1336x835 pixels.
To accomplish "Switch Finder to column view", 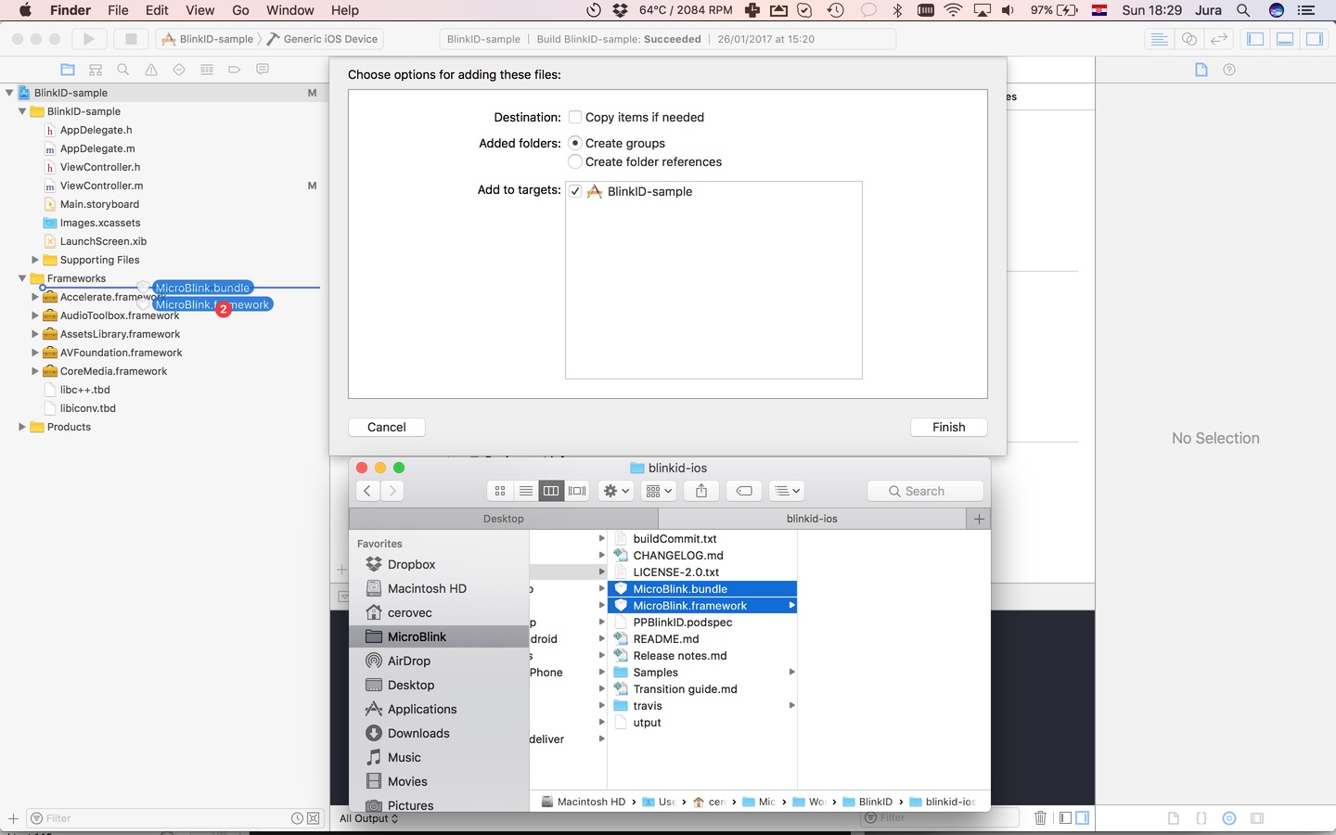I will 551,491.
